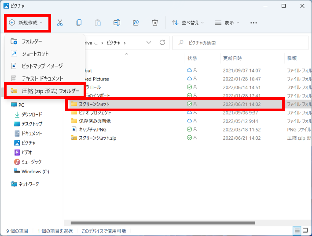The height and width of the screenshot is (236, 312).
Task: Choose ビットマップ イメージ from the menu
Action: pos(45,66)
